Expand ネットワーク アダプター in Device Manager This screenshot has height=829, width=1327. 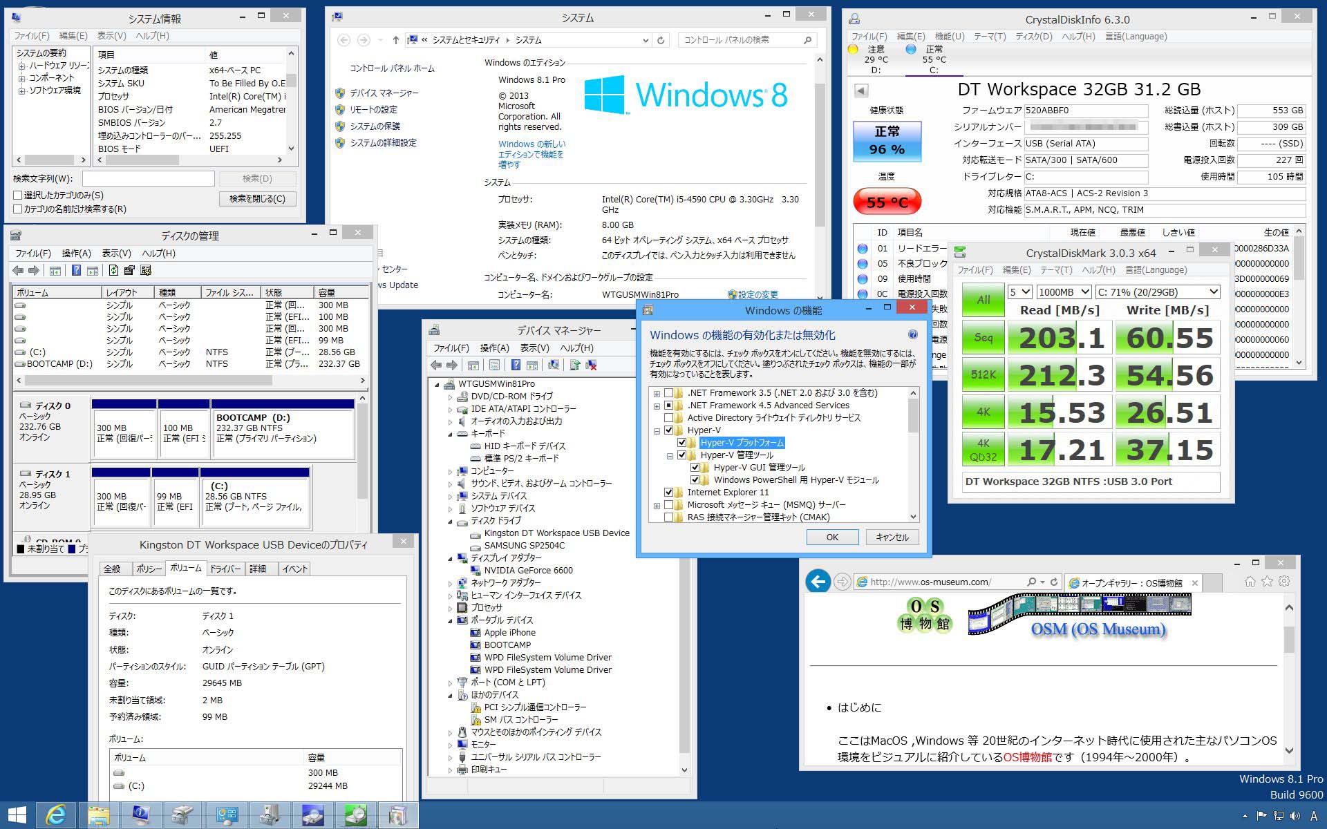point(450,583)
